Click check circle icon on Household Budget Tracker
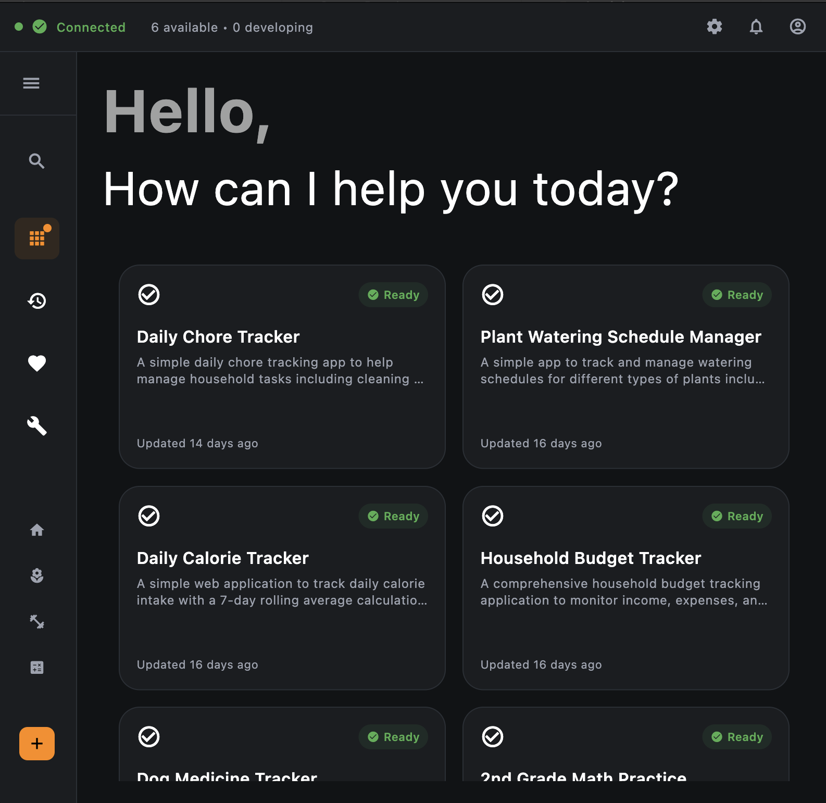Viewport: 826px width, 803px height. (493, 516)
